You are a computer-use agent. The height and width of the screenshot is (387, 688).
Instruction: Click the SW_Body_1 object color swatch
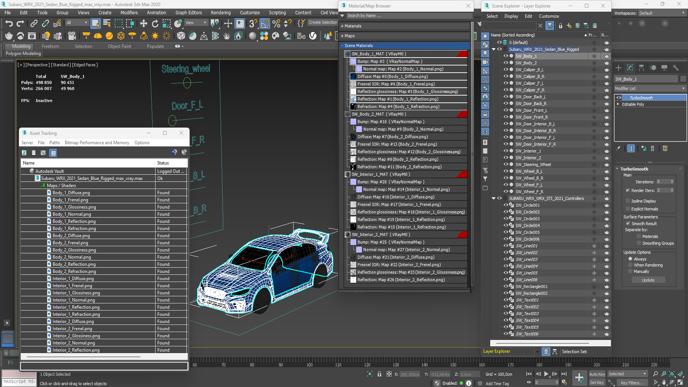(x=683, y=79)
